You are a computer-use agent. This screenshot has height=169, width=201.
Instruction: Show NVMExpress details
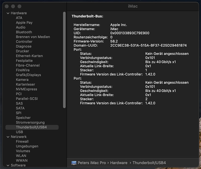(26, 89)
